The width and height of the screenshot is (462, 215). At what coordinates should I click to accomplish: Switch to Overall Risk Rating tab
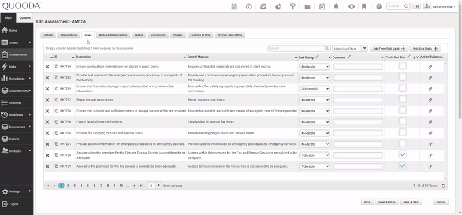[230, 35]
